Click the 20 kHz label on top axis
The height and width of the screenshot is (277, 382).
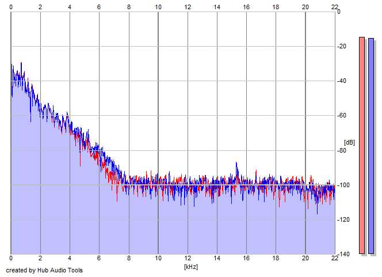click(305, 7)
